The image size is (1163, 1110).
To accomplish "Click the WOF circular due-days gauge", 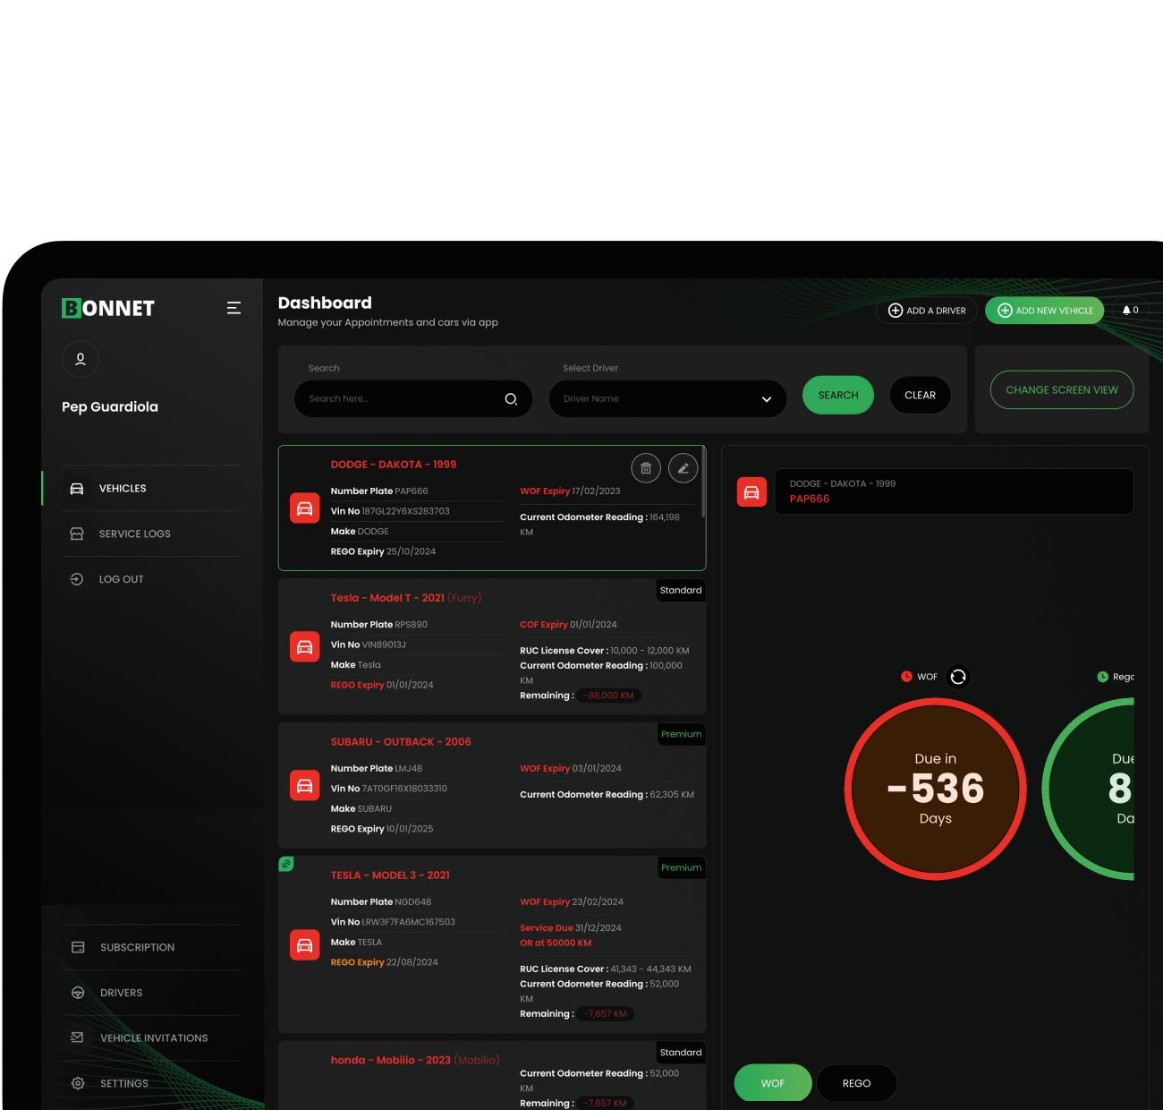I will pyautogui.click(x=935, y=789).
